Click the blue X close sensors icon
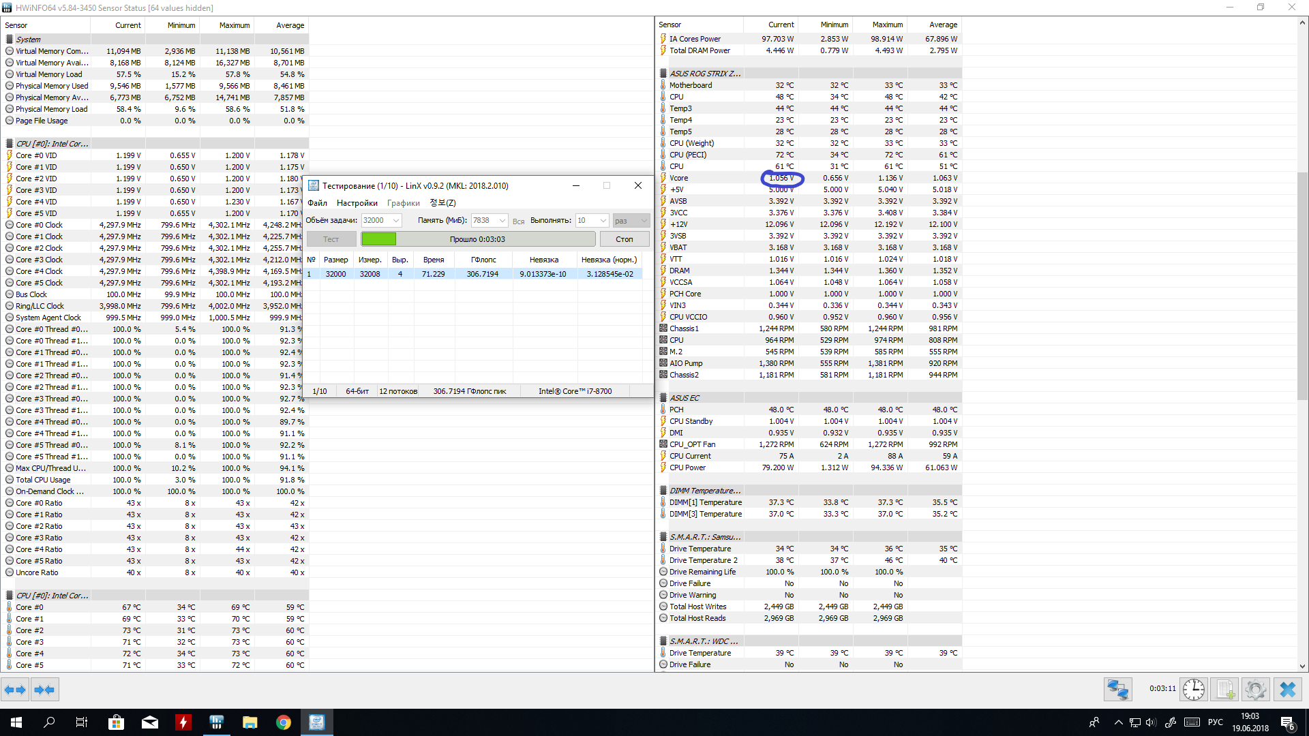 [1287, 690]
